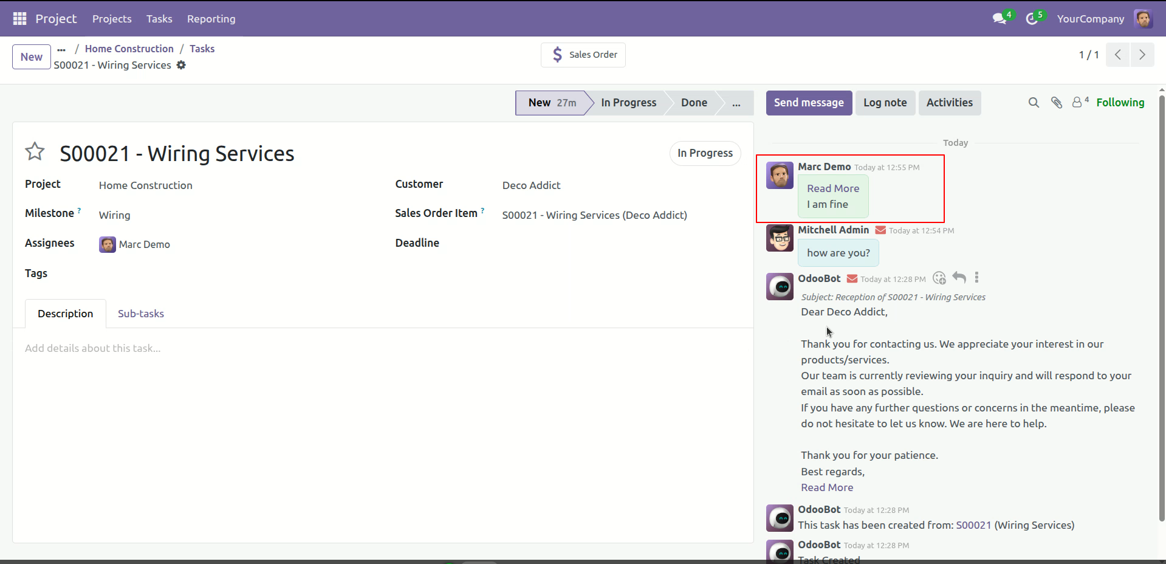This screenshot has width=1166, height=564.
Task: Click the description text area
Action: tap(383, 348)
